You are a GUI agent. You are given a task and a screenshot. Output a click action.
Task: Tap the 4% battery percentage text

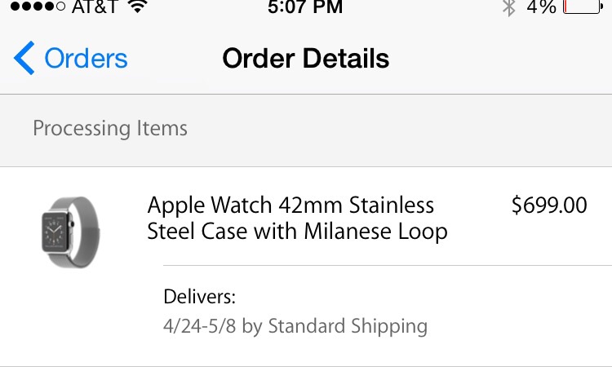pyautogui.click(x=541, y=7)
